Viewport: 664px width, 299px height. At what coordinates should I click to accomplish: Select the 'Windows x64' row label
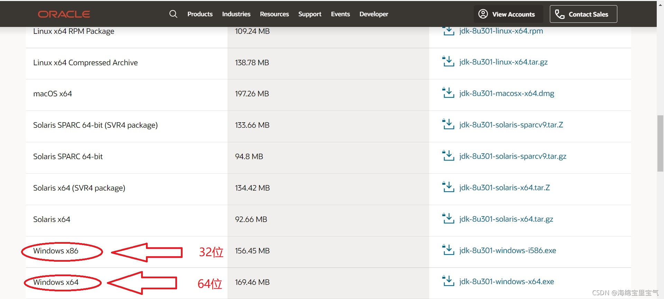(x=56, y=282)
